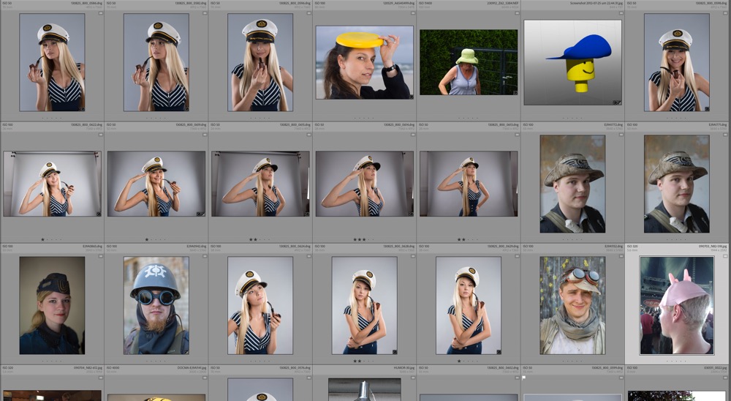The height and width of the screenshot is (401, 731).
Task: Click the top-right corner badge of the E29A0865 cell
Action: click(x=99, y=256)
